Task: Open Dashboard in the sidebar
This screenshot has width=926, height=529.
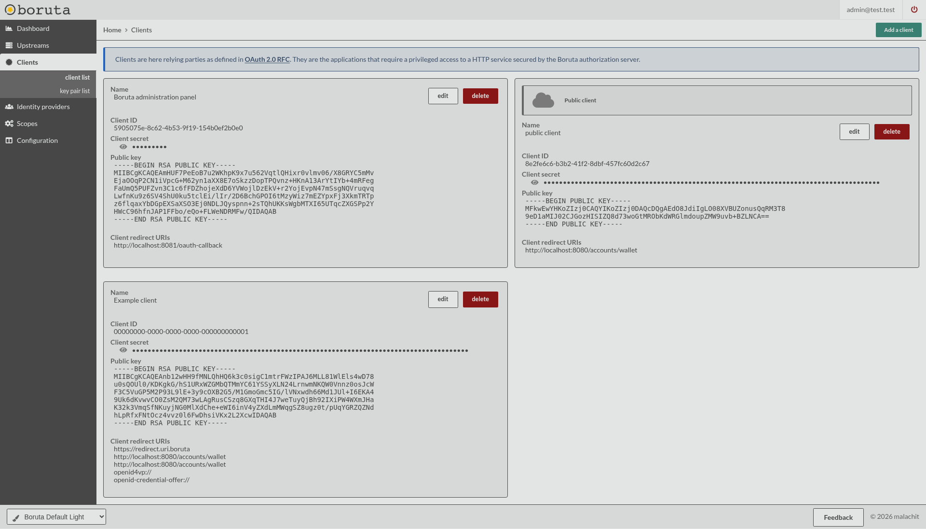Action: coord(48,28)
